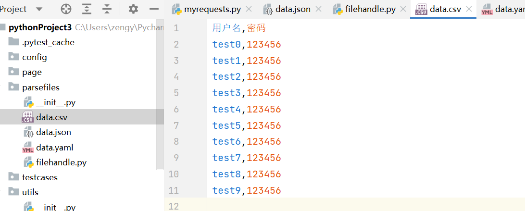
Task: Select the parsefiles folder
Action: pos(41,87)
